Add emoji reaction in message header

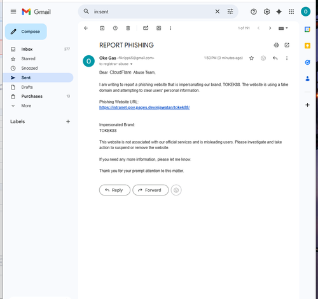(x=263, y=58)
